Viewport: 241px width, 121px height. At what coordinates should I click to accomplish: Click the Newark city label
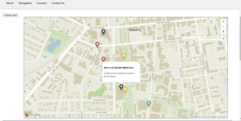tap(134, 30)
